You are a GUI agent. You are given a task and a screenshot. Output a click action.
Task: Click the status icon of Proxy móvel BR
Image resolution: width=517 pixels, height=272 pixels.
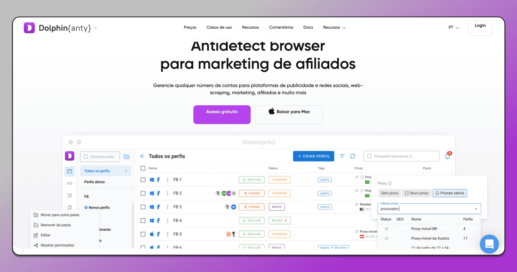pyautogui.click(x=386, y=229)
